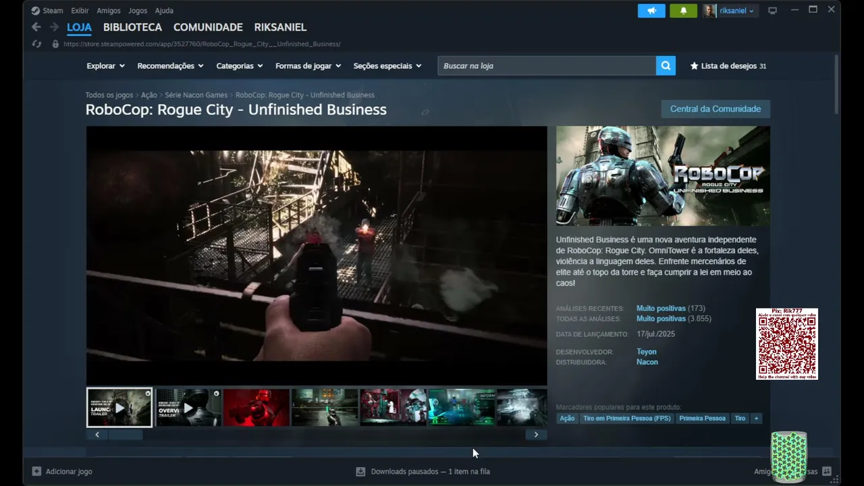Click the riksaniel avatar picture

[x=709, y=11]
